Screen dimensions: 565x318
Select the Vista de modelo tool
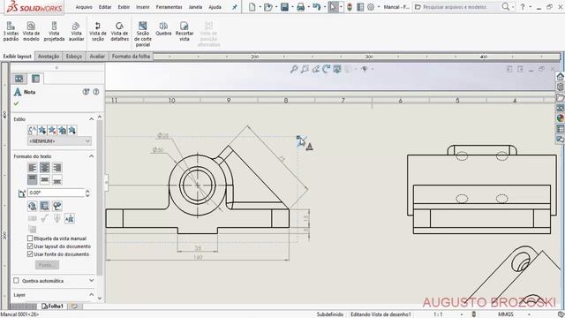[x=32, y=31]
